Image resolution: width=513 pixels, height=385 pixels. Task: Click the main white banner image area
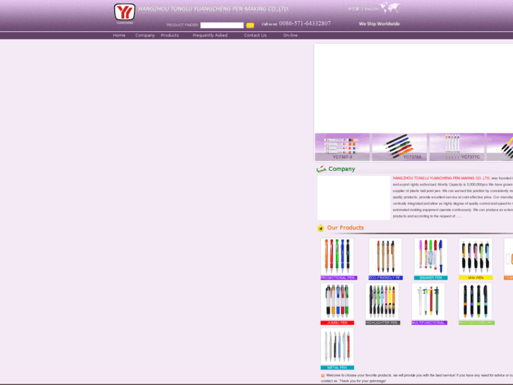(x=414, y=88)
